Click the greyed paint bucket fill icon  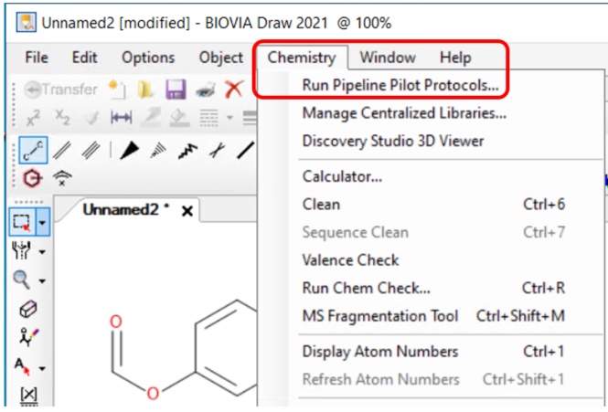(179, 118)
